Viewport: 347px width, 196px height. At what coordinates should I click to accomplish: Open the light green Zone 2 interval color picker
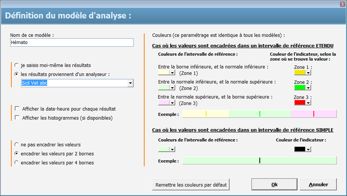tap(172, 88)
